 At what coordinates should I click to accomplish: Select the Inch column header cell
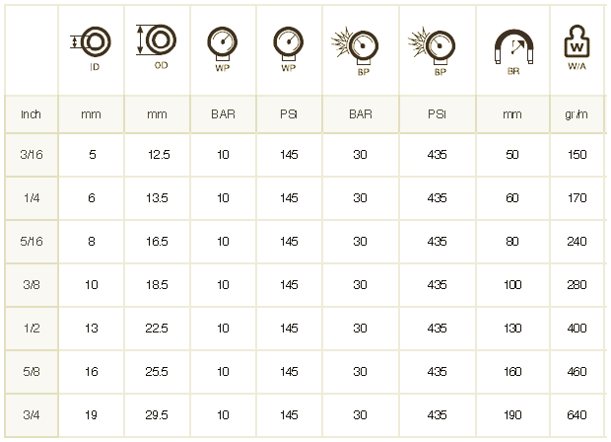(x=32, y=114)
